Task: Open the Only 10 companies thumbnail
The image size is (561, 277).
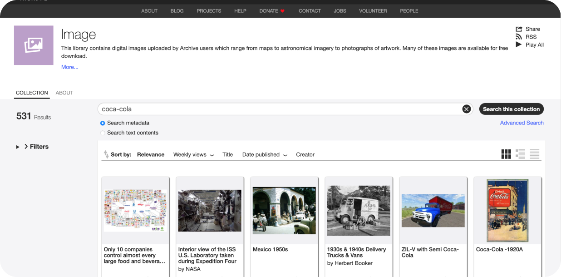Action: 135,211
